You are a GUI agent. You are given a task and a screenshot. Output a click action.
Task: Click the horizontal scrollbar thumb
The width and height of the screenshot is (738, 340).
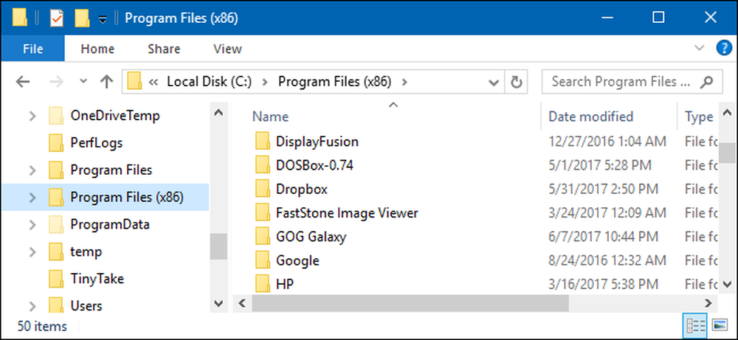pyautogui.click(x=410, y=303)
